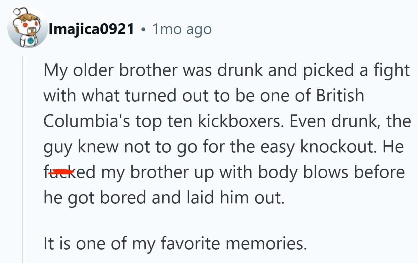Click the opening words "My older brother"

click(x=110, y=71)
